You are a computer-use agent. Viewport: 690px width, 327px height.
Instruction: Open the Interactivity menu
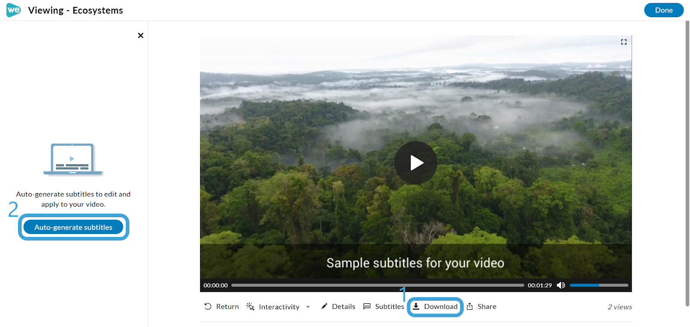(x=273, y=306)
